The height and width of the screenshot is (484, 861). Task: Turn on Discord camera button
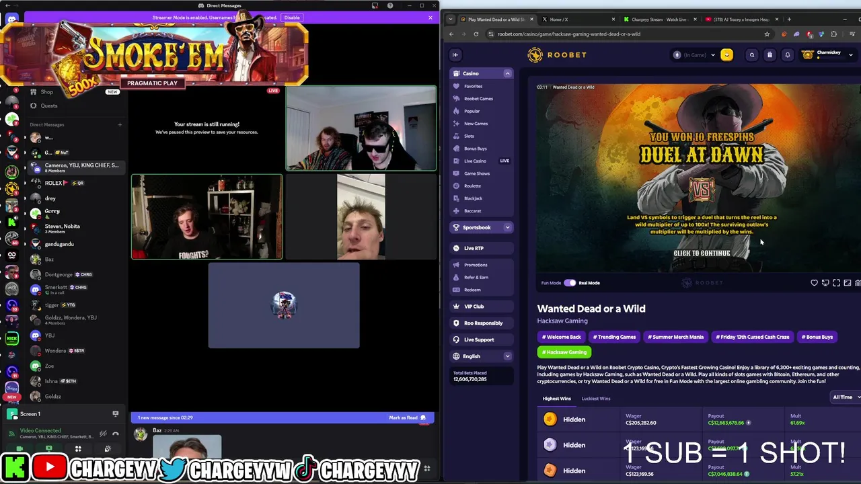click(x=20, y=449)
